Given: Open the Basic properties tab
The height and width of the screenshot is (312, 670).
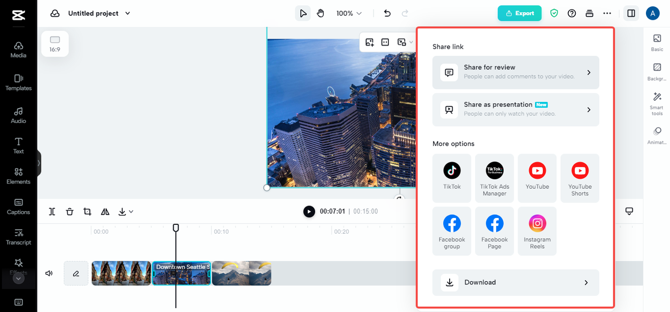Looking at the screenshot, I should pyautogui.click(x=657, y=42).
